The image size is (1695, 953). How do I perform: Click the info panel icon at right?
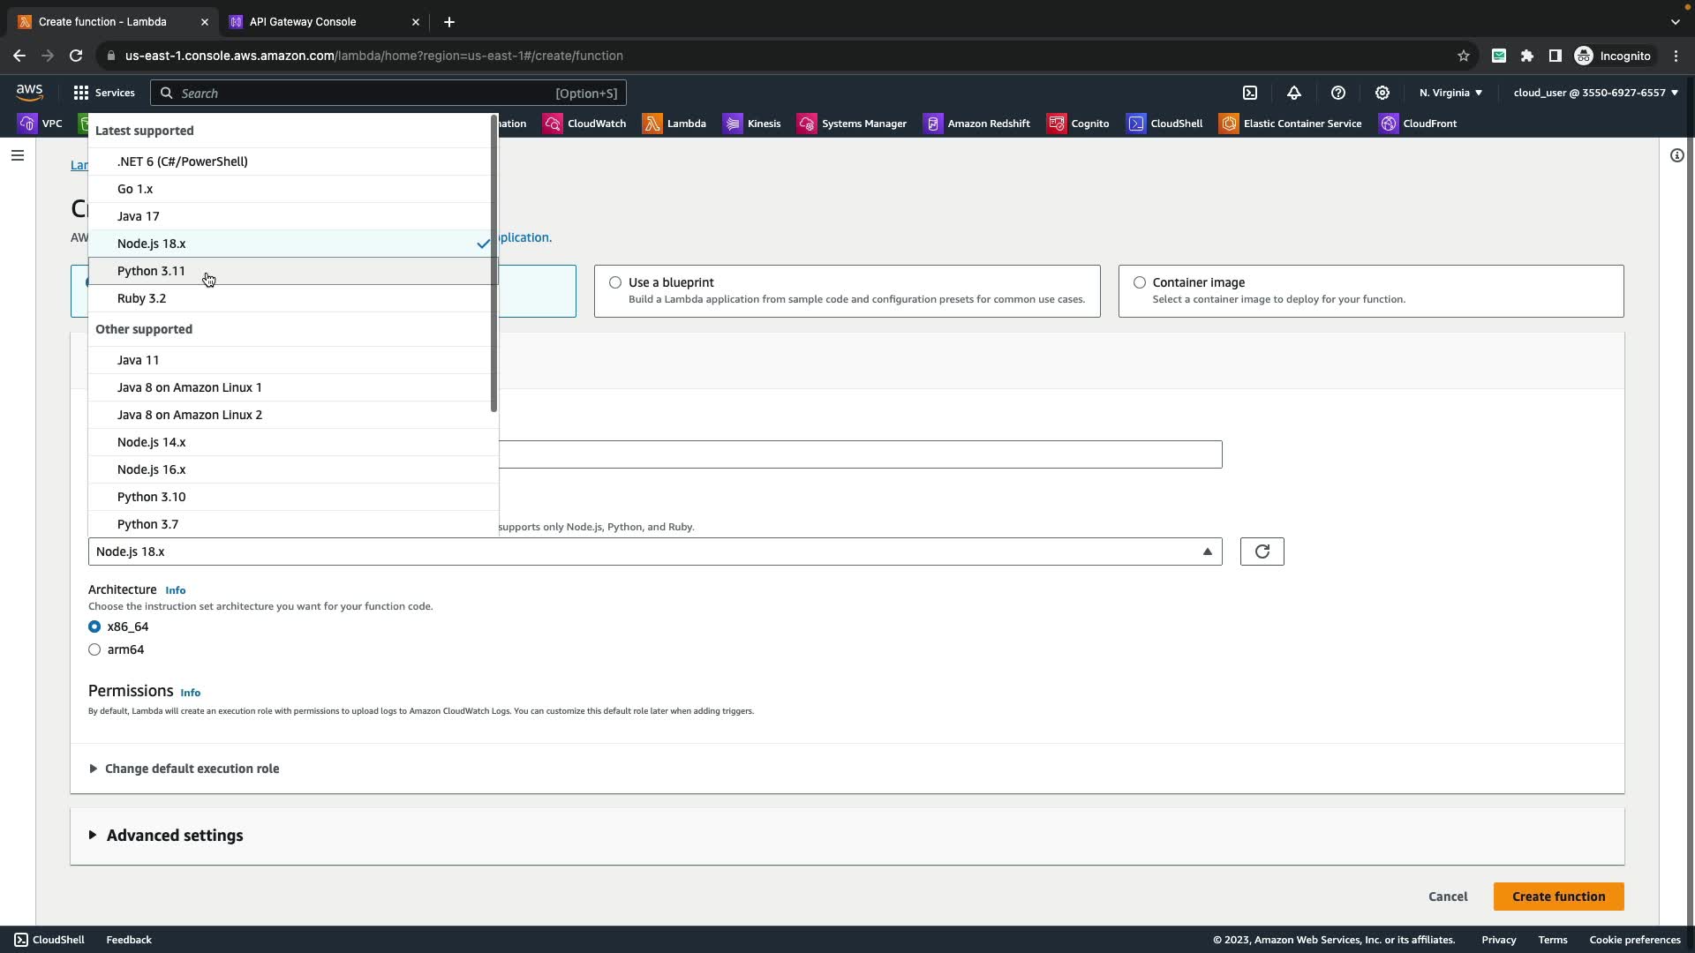coord(1676,156)
